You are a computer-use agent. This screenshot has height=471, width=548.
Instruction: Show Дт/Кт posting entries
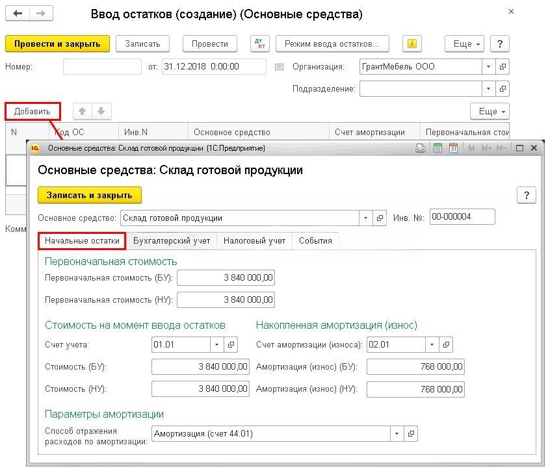pyautogui.click(x=259, y=44)
